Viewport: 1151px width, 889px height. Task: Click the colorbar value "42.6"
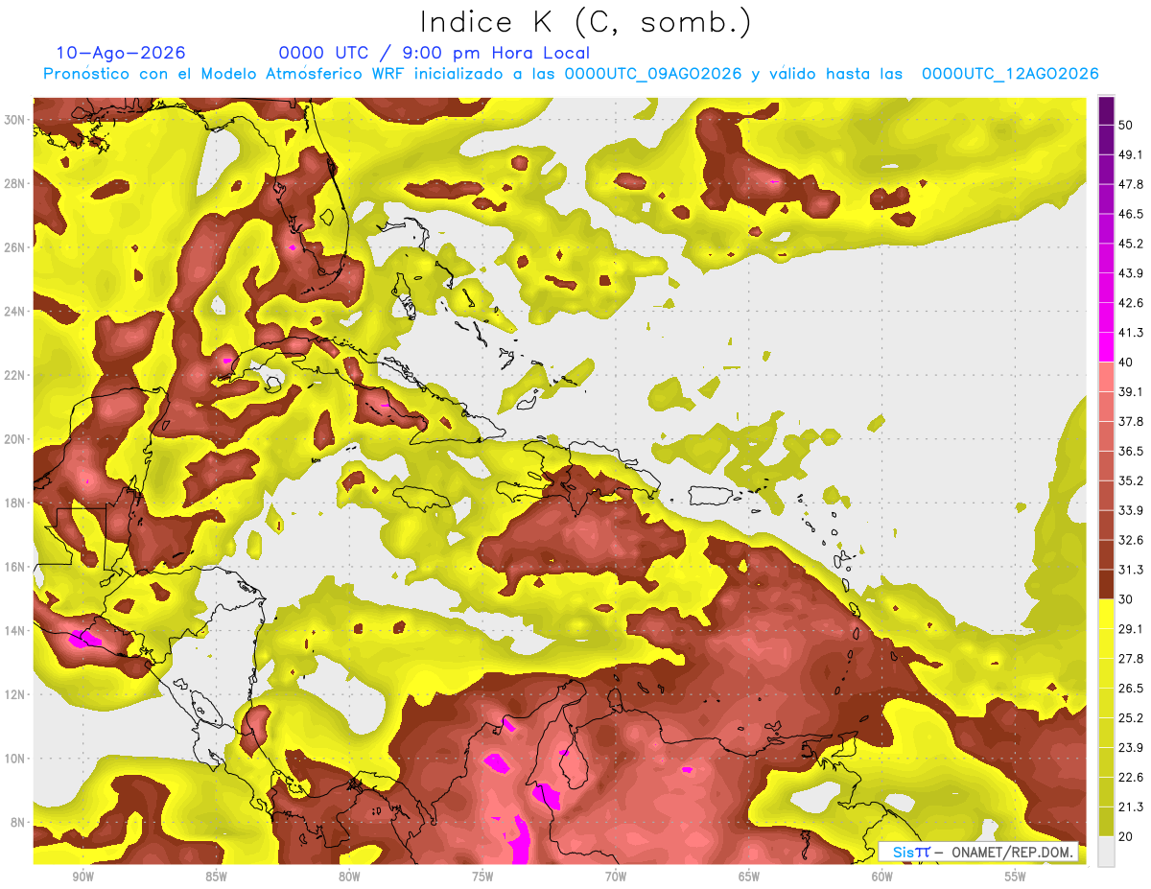[1131, 303]
